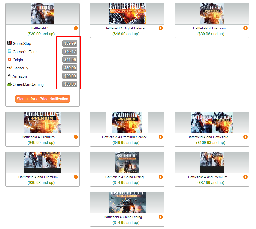Click the GreenManGaming store logo icon
This screenshot has height=229, width=256.
tap(9, 84)
